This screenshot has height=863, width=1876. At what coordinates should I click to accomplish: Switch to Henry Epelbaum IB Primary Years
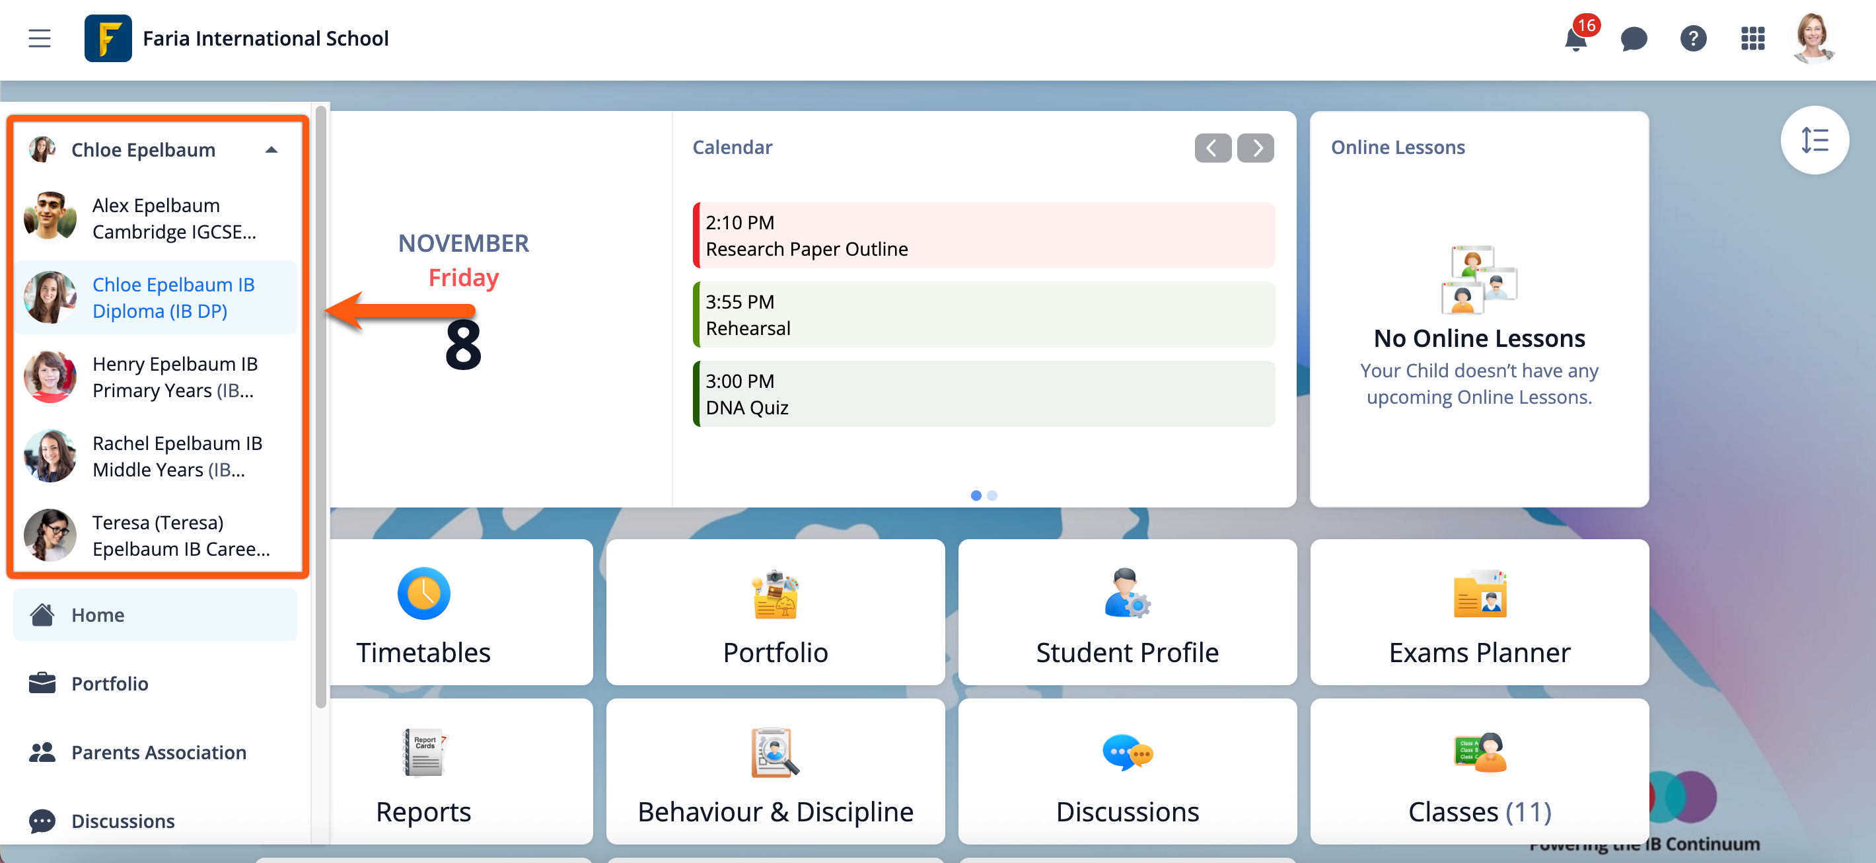156,377
